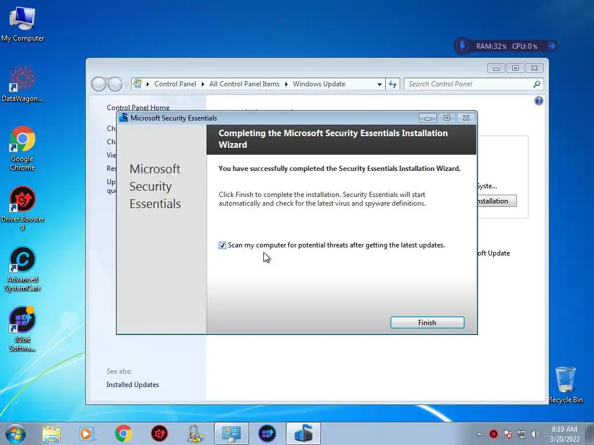Open My Computer desktop icon

(23, 24)
